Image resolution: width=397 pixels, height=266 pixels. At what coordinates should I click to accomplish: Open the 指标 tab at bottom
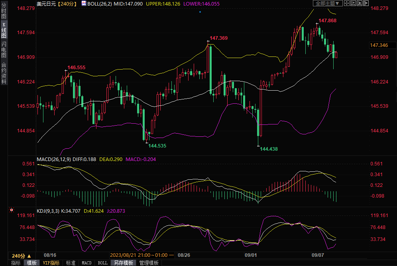16,263
